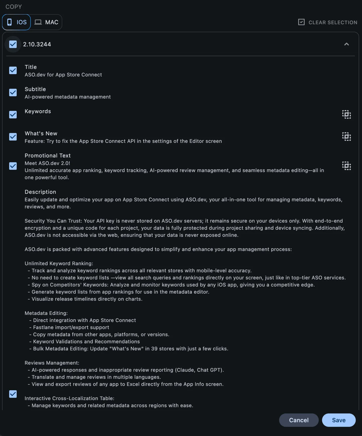362x436 pixels.
Task: Uncheck the Subtitle checkbox
Action: (13, 93)
